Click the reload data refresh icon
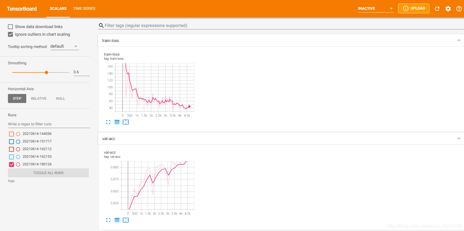464x231 pixels. click(x=437, y=9)
